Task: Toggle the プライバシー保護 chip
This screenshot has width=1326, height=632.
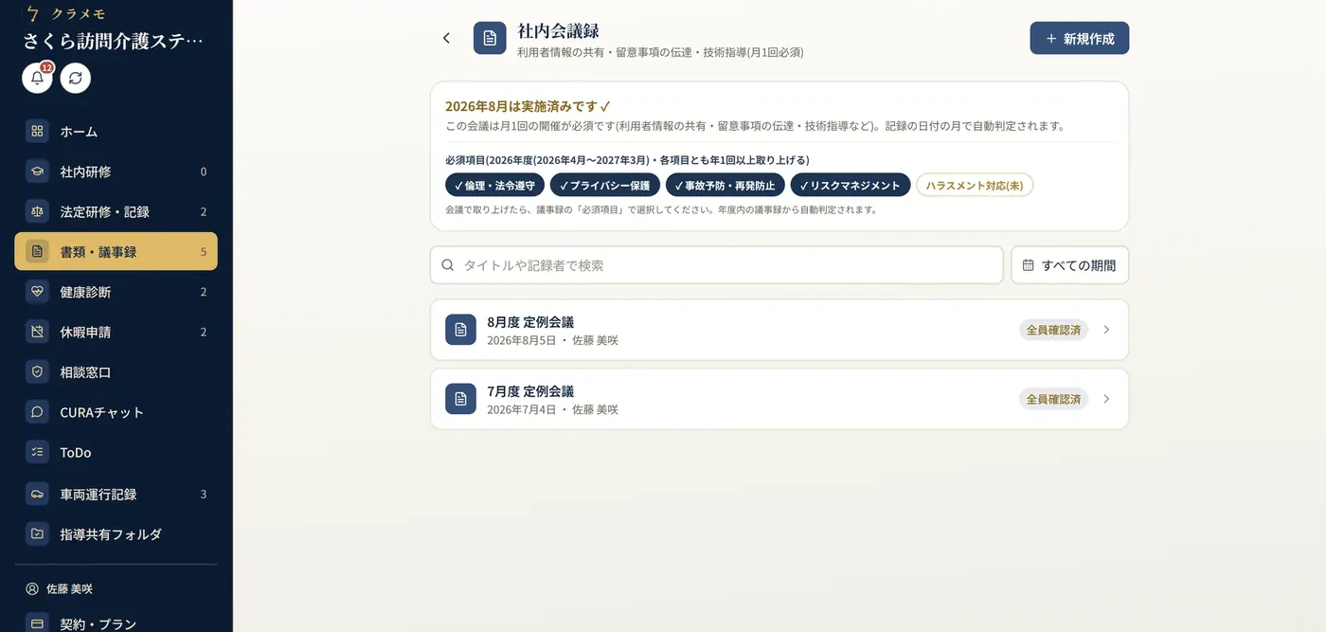Action: [605, 185]
